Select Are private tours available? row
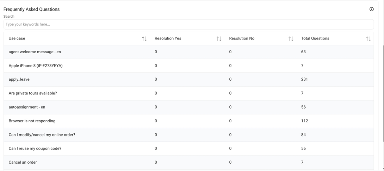This screenshot has height=171, width=384. coord(33,93)
